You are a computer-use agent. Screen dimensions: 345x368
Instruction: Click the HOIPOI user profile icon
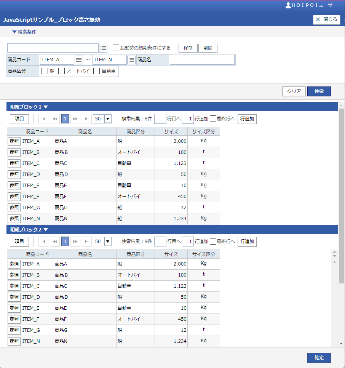pyautogui.click(x=288, y=5)
